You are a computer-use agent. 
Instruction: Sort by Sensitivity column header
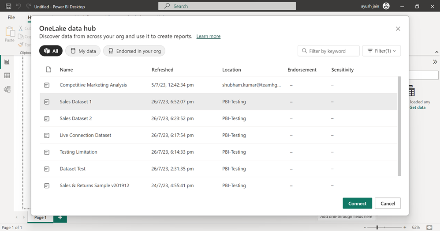point(343,70)
